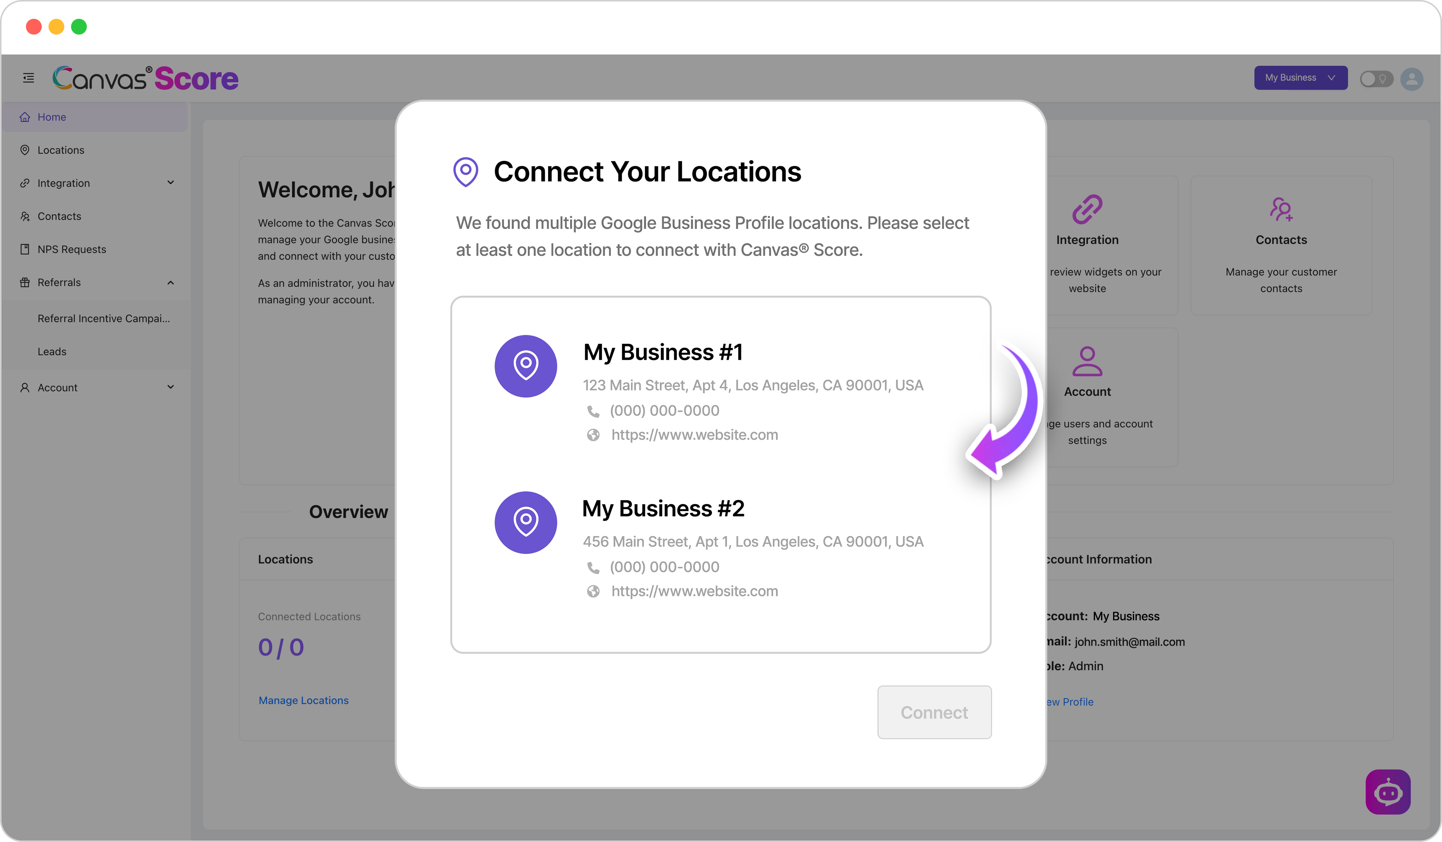1442x842 pixels.
Task: Open the Account card person icon
Action: (1087, 361)
